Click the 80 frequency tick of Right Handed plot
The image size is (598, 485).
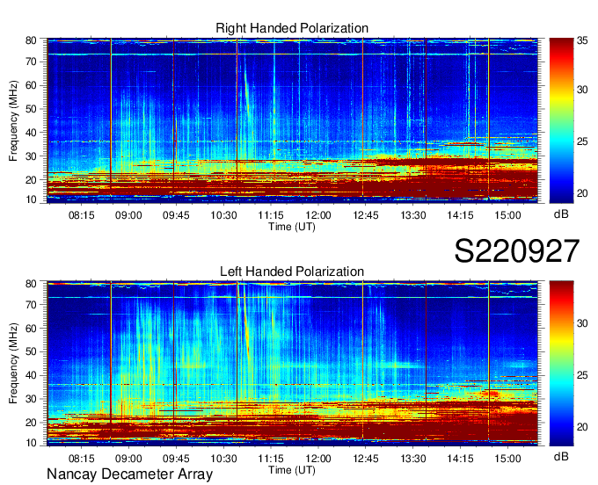(x=31, y=40)
